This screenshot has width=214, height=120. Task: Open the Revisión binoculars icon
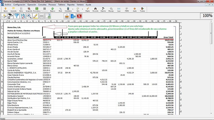point(96,9)
